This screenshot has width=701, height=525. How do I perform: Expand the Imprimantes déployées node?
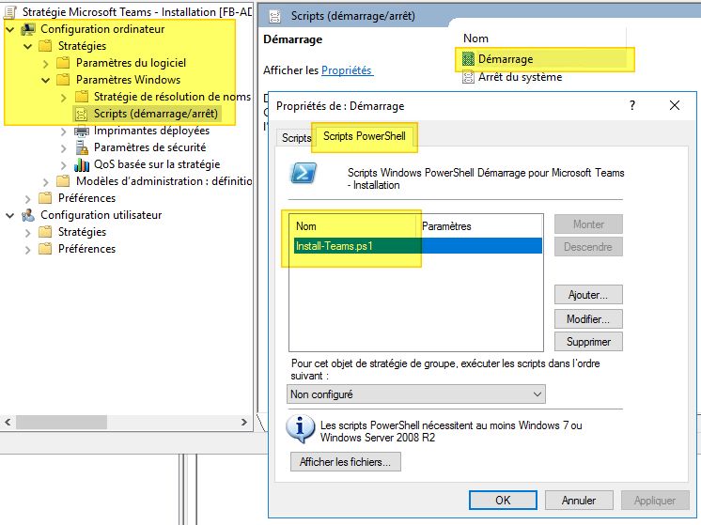coord(64,131)
